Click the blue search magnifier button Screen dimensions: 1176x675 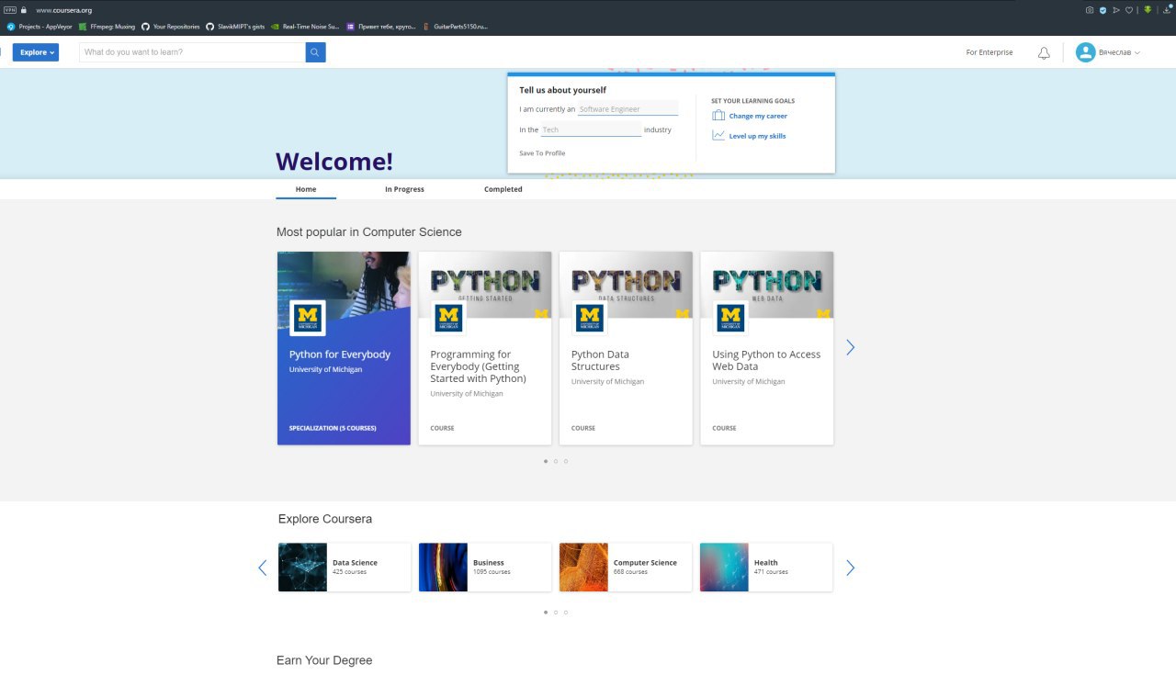pos(315,52)
